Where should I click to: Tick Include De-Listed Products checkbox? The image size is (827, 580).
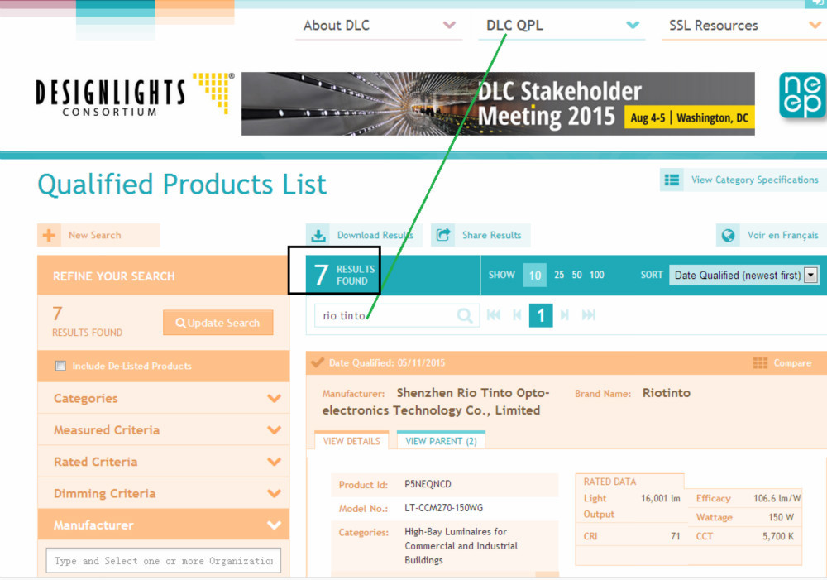[60, 366]
